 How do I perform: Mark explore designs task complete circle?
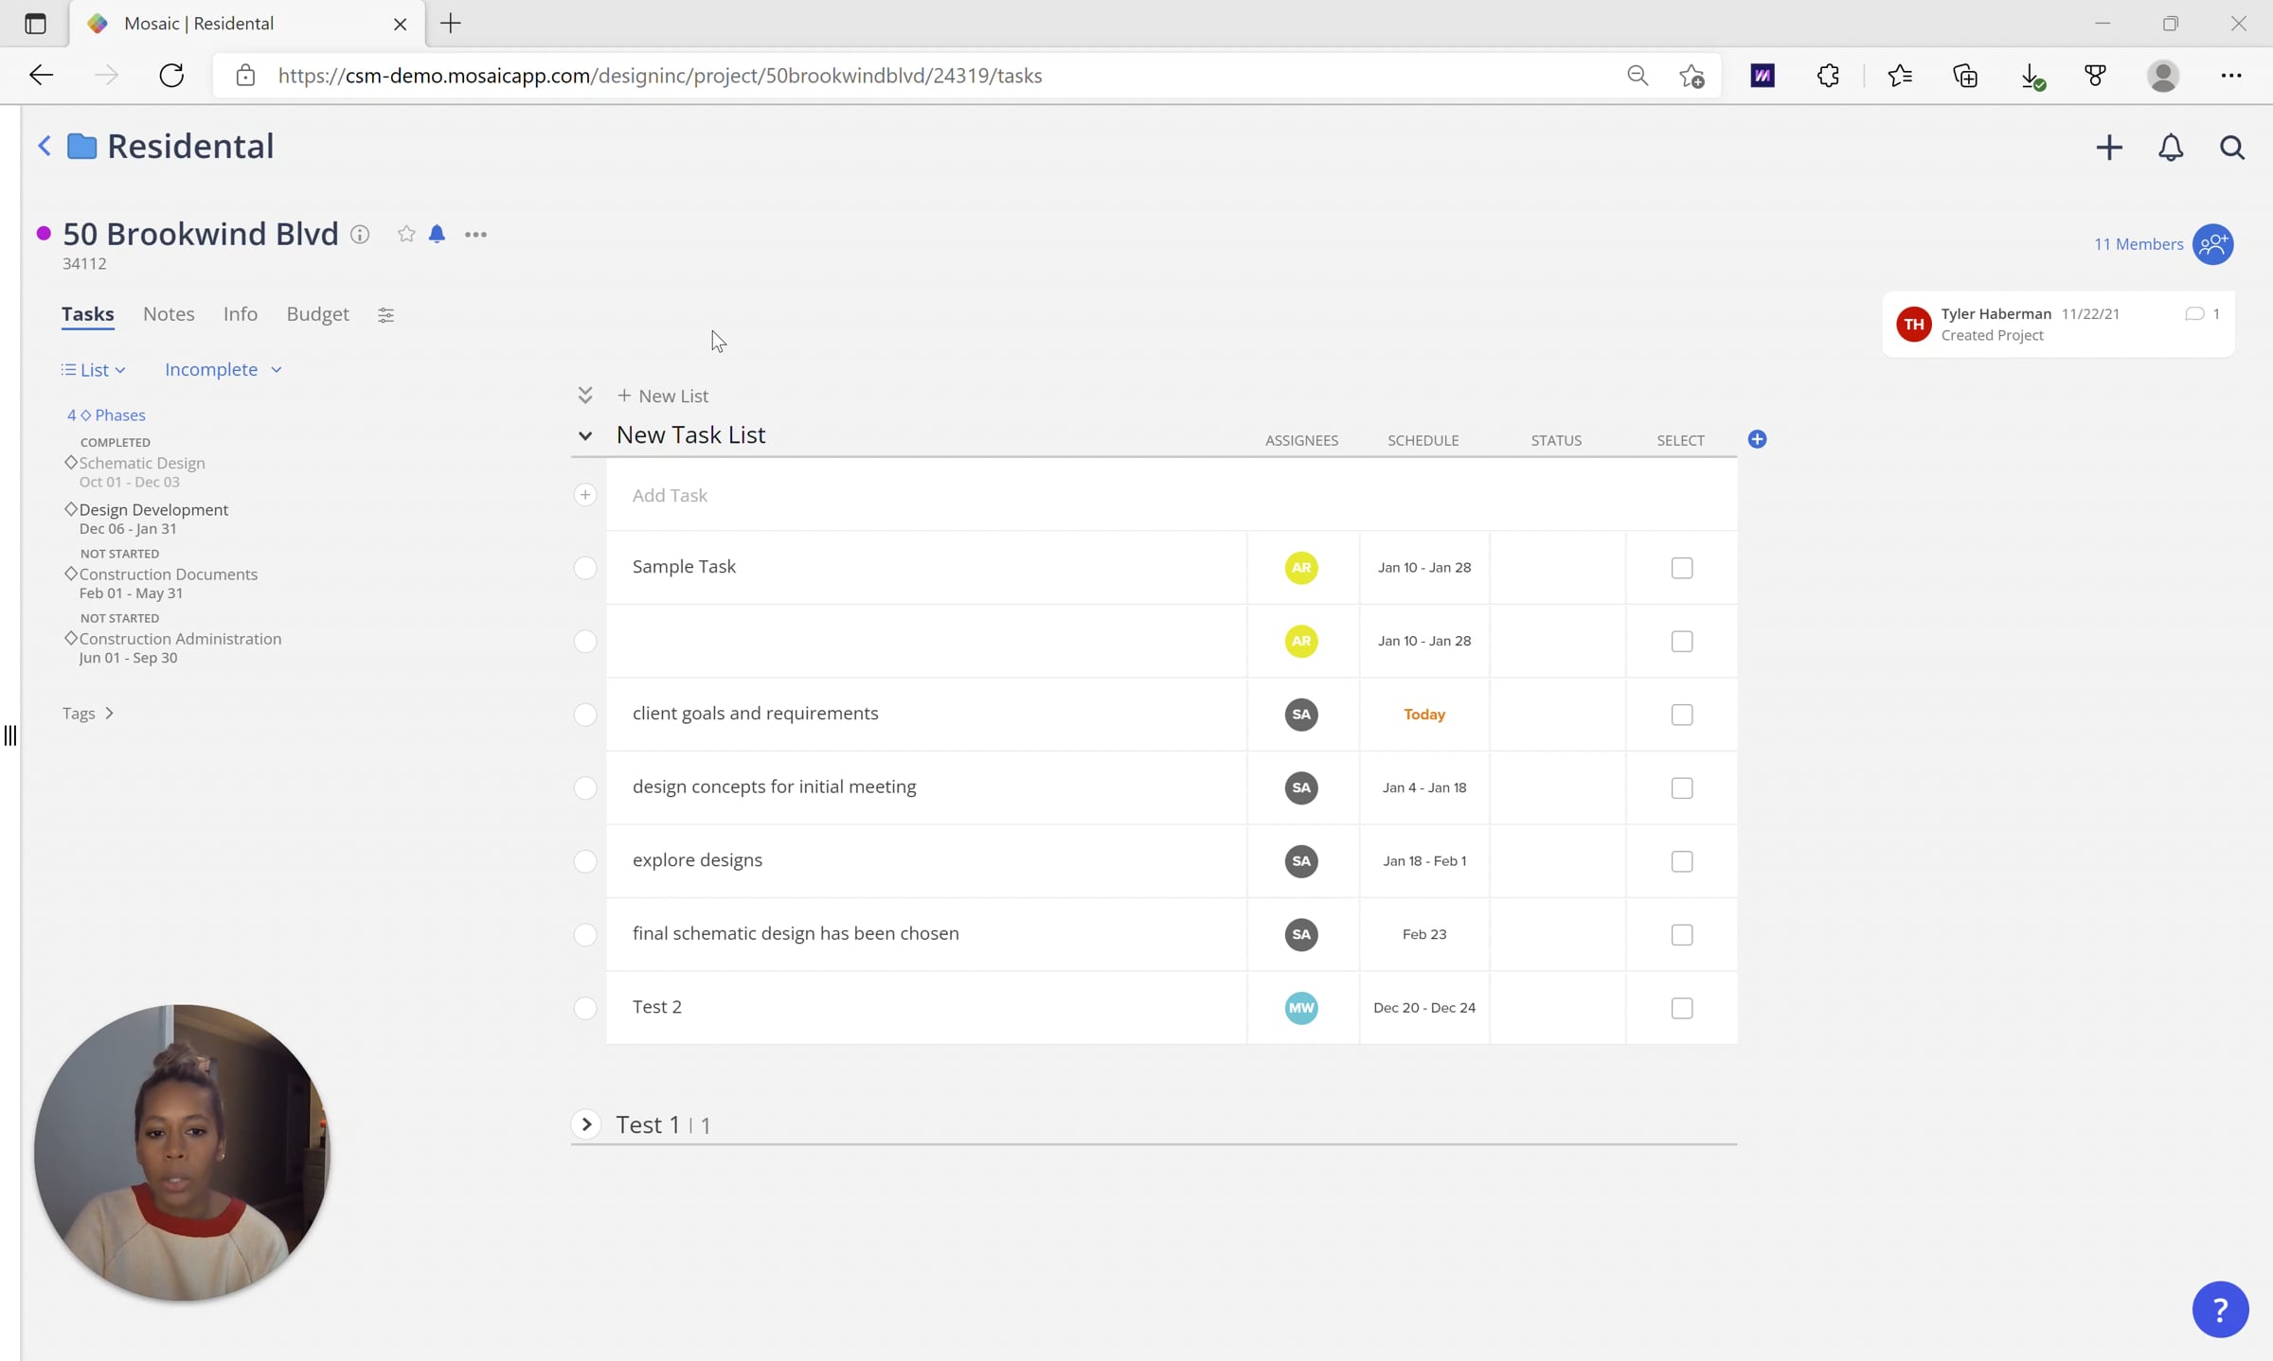tap(585, 861)
